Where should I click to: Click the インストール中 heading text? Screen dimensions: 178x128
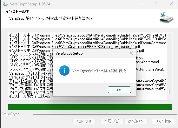pos(17,12)
